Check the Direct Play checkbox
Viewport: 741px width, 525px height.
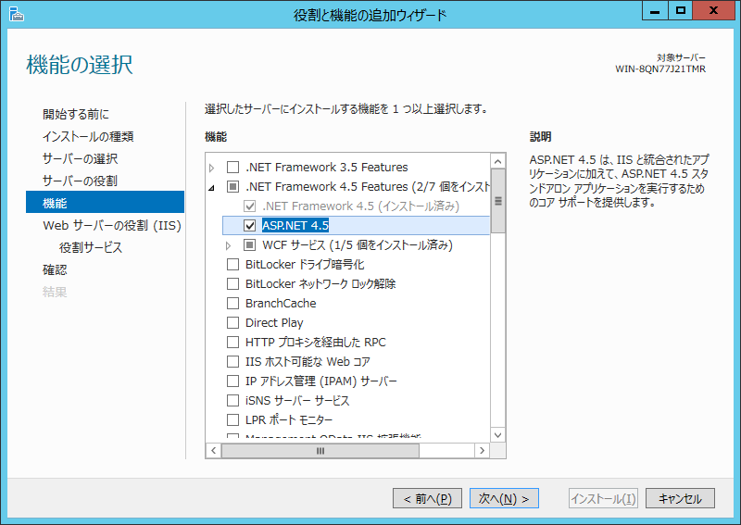tap(233, 323)
